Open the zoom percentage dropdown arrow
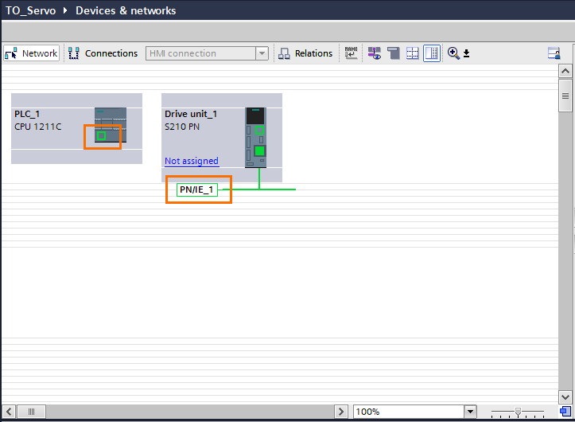Screen dimensions: 575x422 tap(470, 412)
